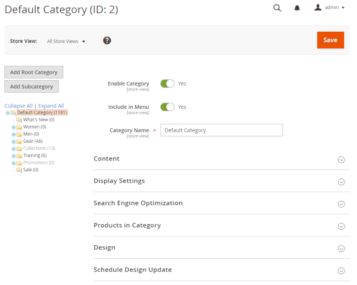Click the Gear category folder icon

point(20,141)
